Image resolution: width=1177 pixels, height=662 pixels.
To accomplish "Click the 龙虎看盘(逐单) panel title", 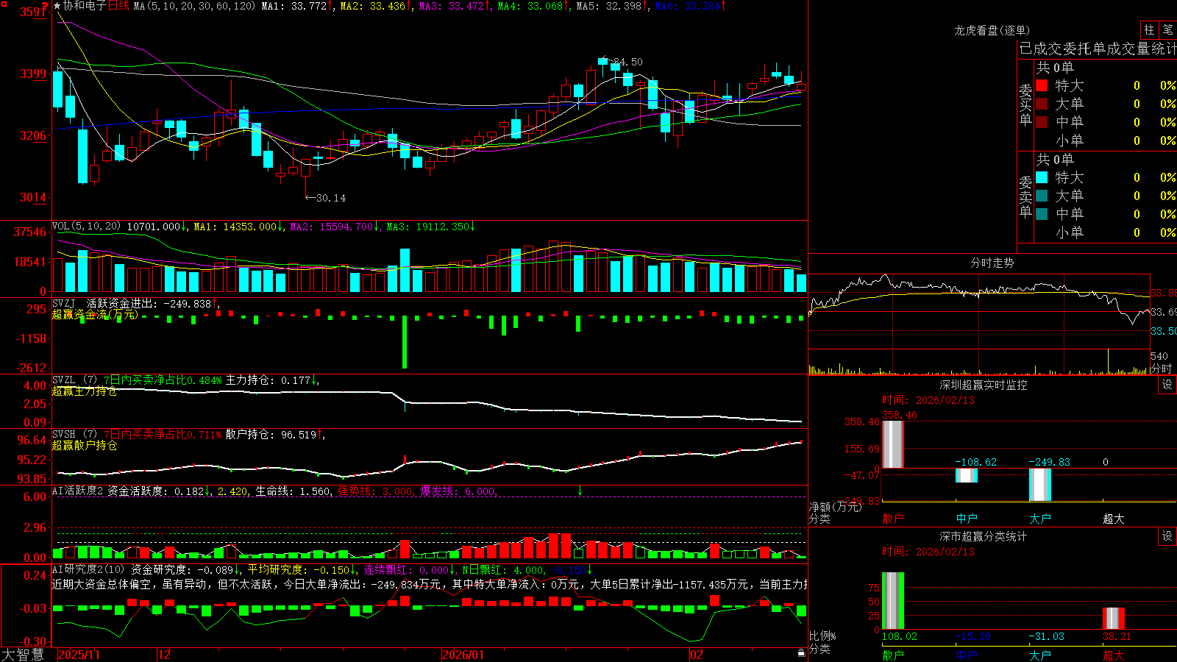I will tap(992, 30).
